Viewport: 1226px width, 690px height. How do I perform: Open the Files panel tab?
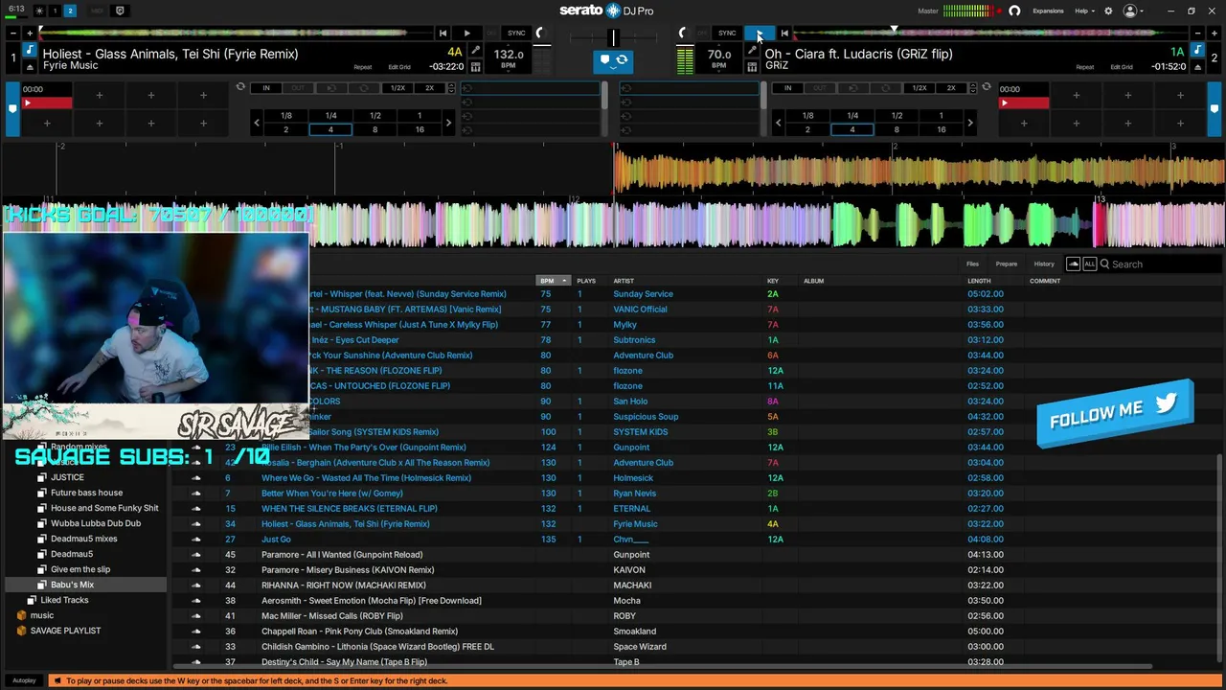click(972, 264)
